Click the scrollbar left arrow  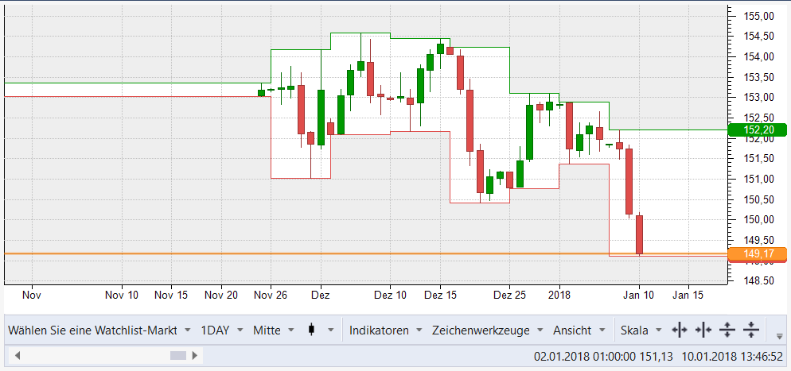click(x=17, y=356)
